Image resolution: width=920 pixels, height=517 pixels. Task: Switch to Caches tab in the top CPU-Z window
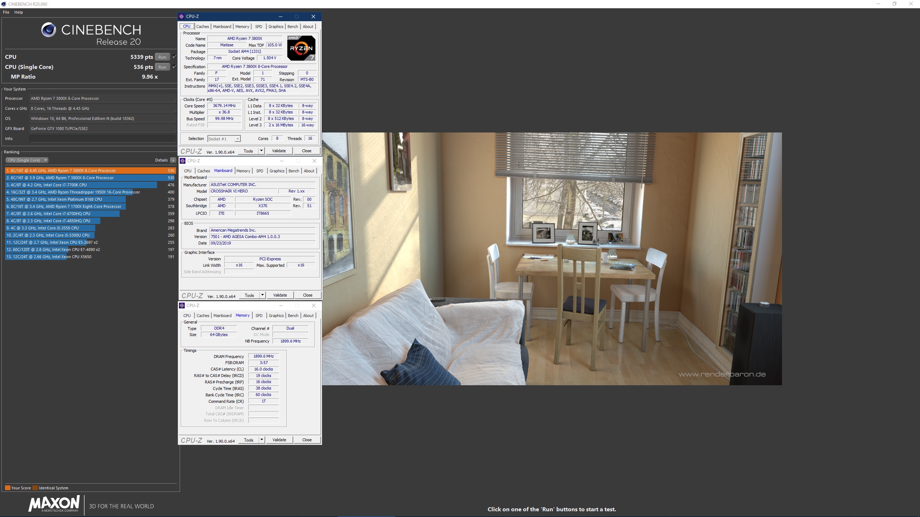[x=203, y=27]
